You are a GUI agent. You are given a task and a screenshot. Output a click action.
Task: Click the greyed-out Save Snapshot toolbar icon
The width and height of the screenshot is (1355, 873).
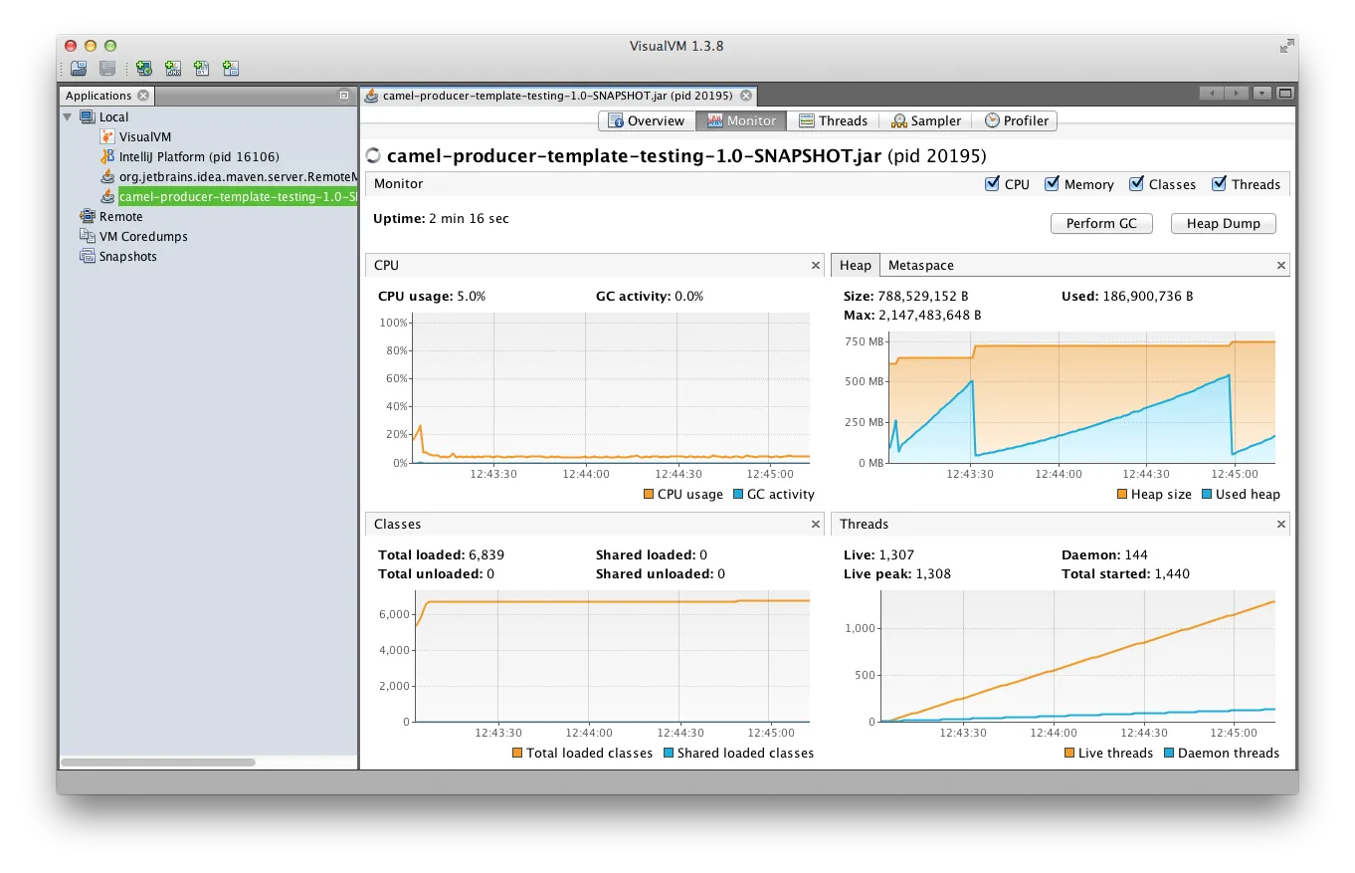[x=107, y=69]
